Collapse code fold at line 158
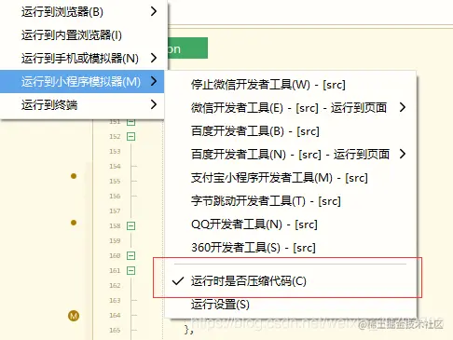 click(x=131, y=225)
